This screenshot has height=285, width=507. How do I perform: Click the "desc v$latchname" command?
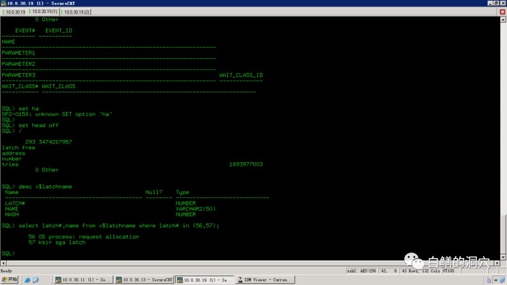[x=45, y=187]
